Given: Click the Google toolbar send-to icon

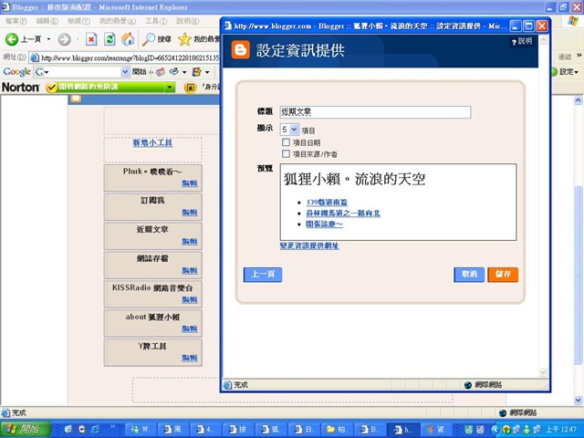Looking at the screenshot, I should pos(173,72).
